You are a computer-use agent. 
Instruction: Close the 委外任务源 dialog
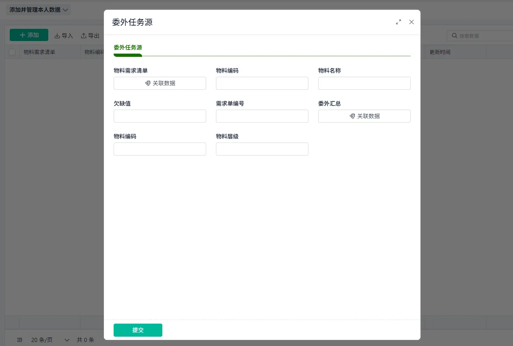(x=412, y=22)
